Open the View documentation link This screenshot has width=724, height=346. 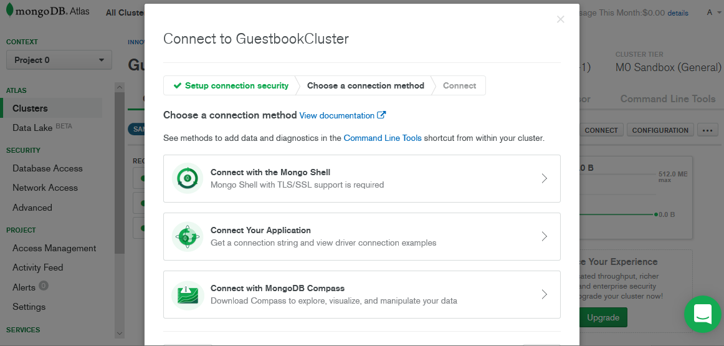pos(337,115)
